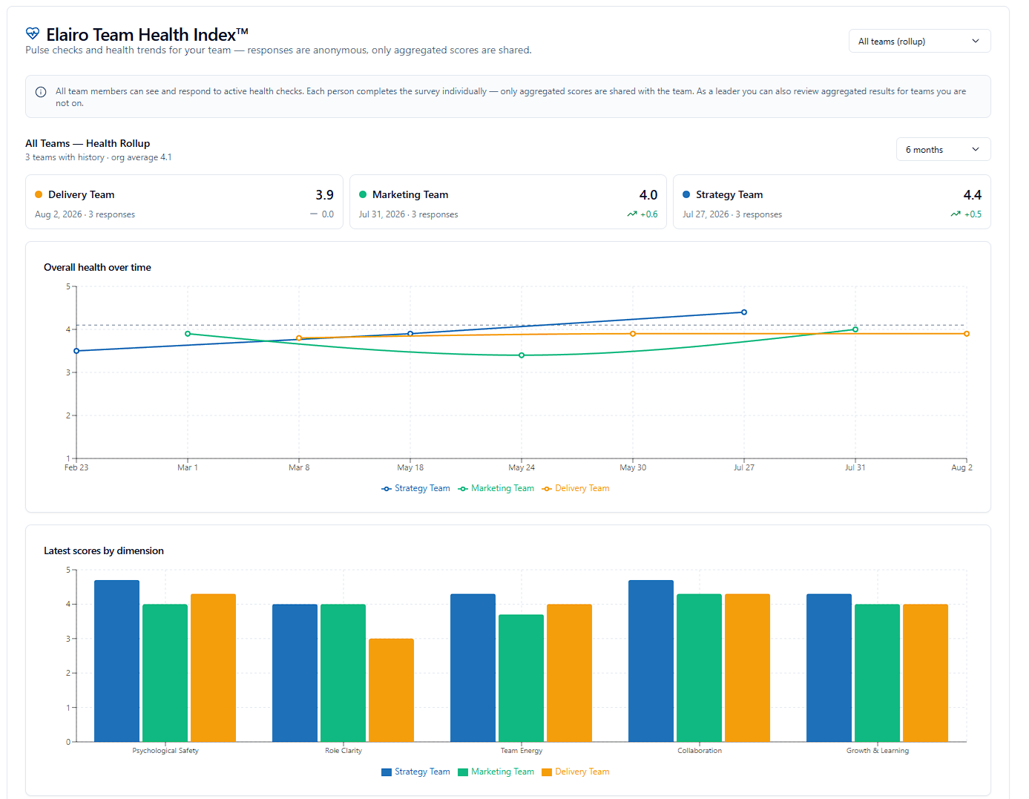Click the Marketing Team upward trend arrow icon

point(632,214)
